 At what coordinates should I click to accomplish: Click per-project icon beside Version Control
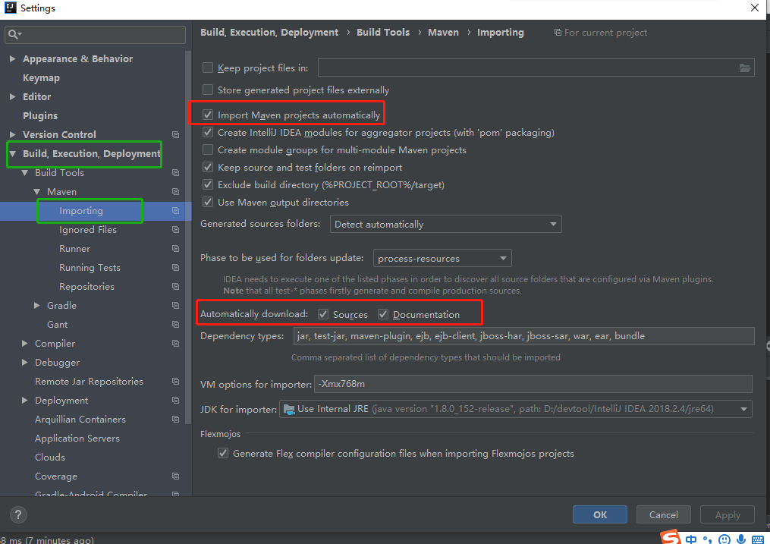pyautogui.click(x=175, y=134)
